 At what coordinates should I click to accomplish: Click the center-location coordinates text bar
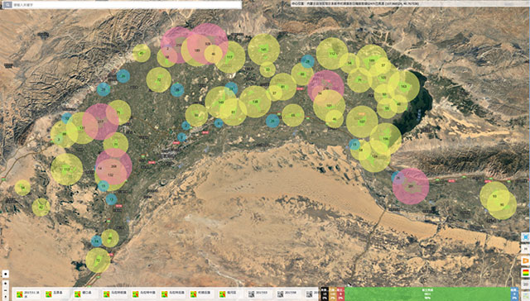coord(409,3)
